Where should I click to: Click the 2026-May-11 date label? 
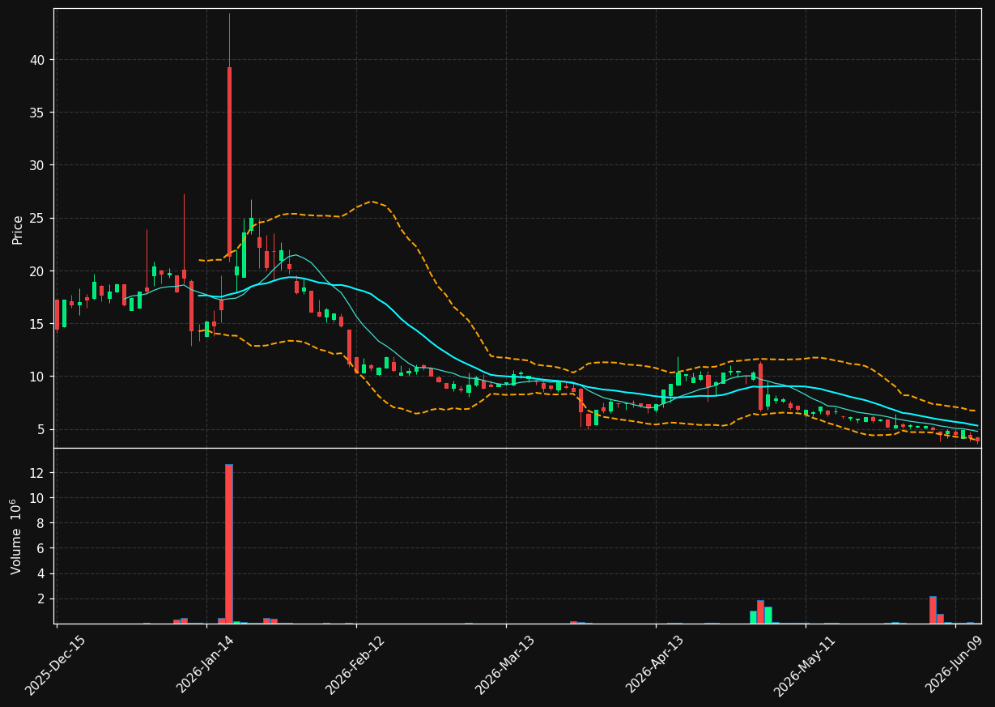(805, 665)
